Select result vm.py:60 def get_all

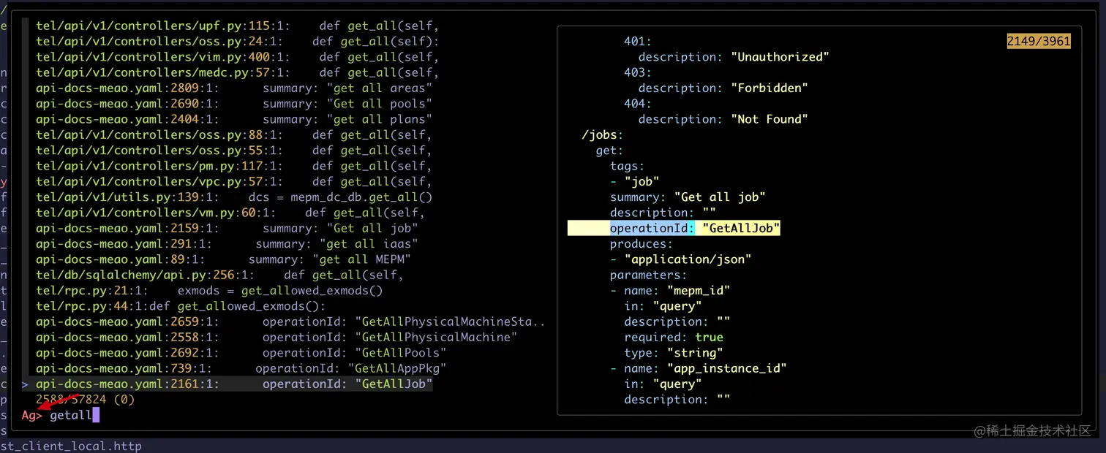[230, 213]
